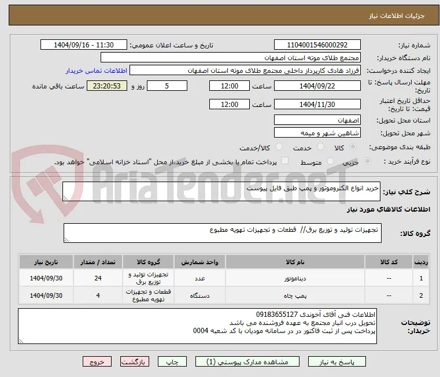Select the متوسط purchase type radio
Viewport: 440px width, 377px height.
(x=330, y=161)
